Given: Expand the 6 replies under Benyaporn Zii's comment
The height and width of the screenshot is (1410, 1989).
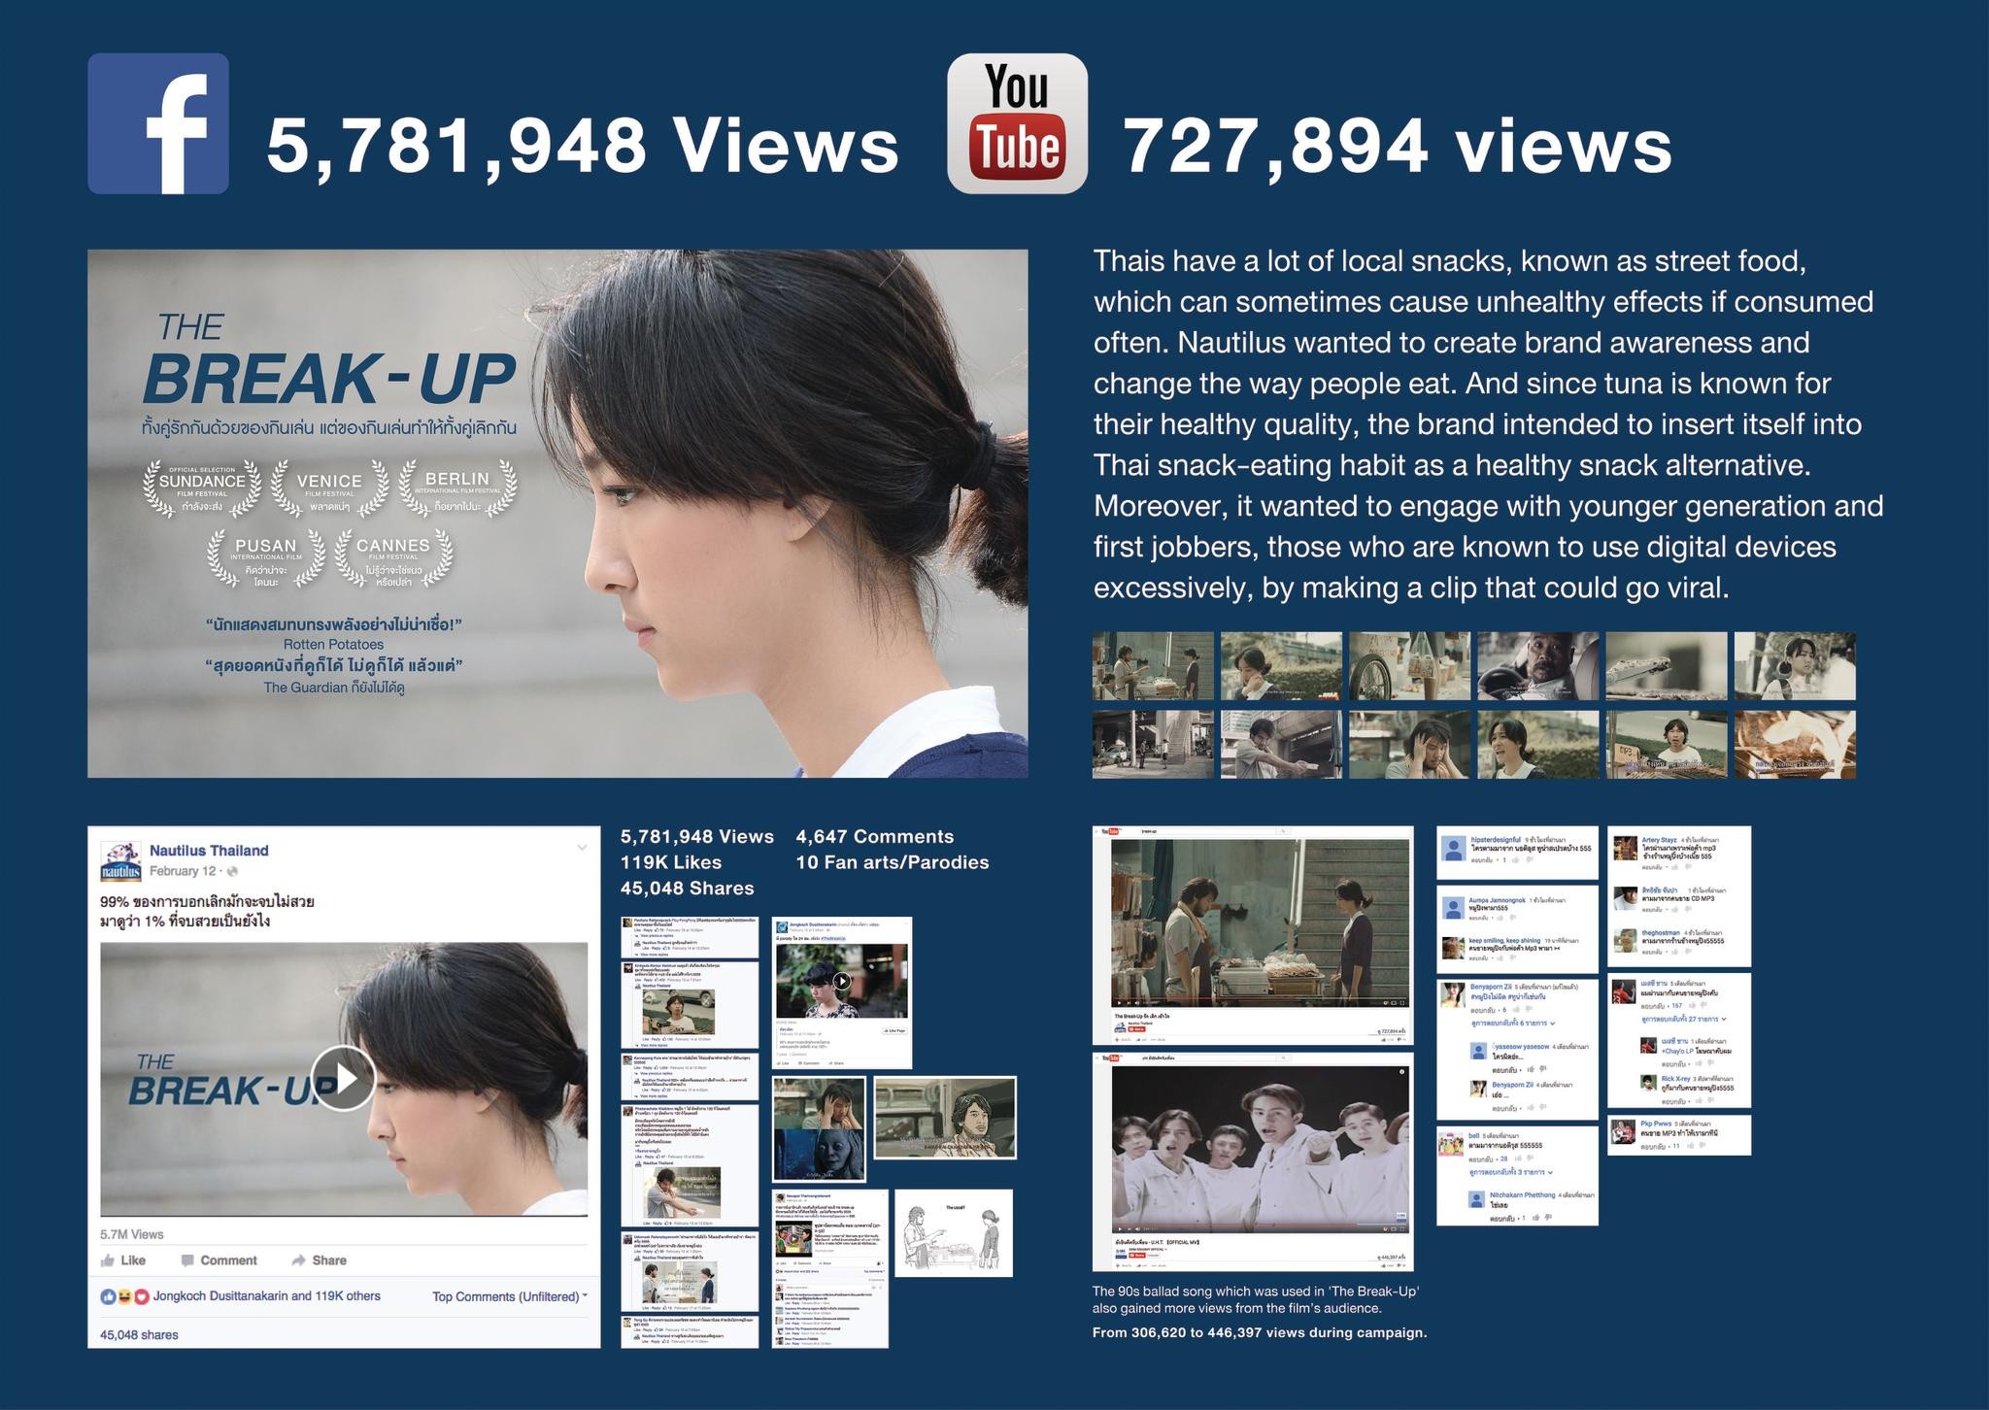Looking at the screenshot, I should point(1511,1024).
